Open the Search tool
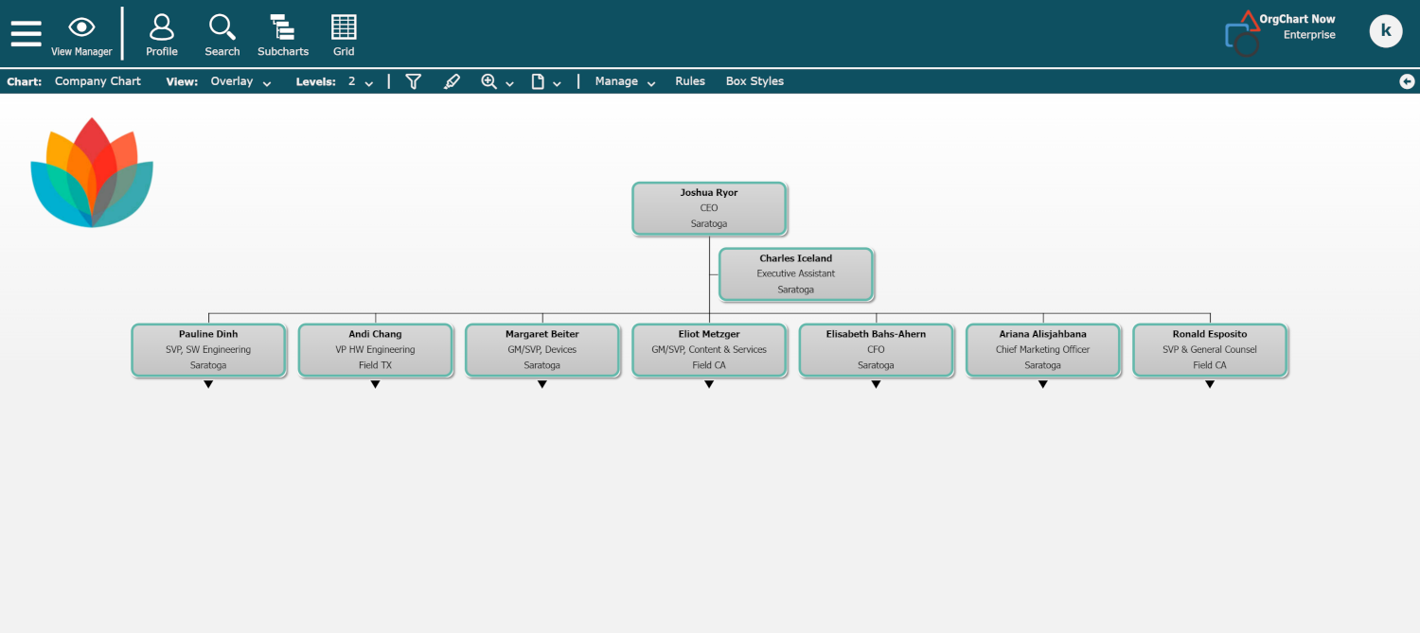The width and height of the screenshot is (1420, 633). (222, 35)
